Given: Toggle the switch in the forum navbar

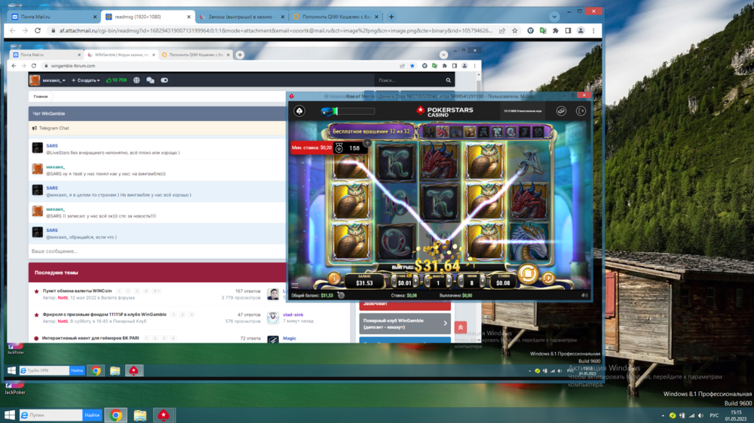Looking at the screenshot, I should pyautogui.click(x=164, y=80).
